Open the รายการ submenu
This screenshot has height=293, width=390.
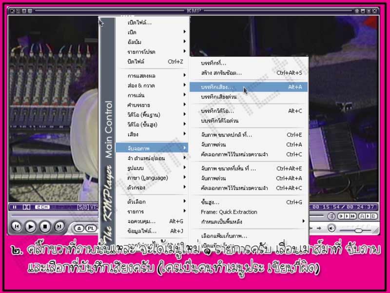click(152, 211)
